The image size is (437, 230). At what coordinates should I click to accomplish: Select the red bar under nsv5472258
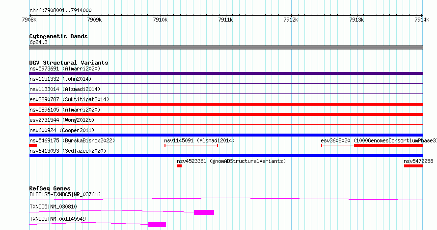click(x=413, y=166)
